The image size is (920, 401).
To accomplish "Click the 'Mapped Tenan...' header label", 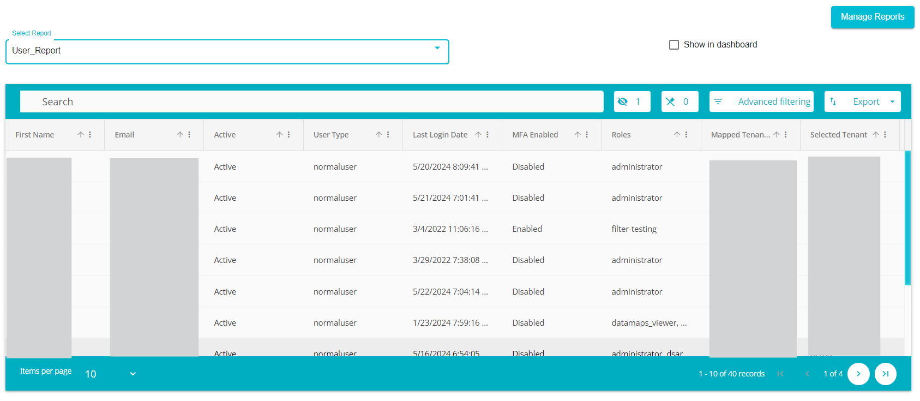I will pos(741,135).
